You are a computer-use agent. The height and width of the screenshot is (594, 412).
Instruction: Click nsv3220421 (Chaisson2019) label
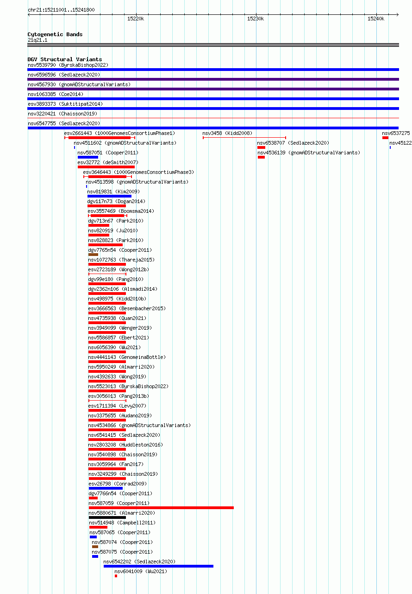62,114
